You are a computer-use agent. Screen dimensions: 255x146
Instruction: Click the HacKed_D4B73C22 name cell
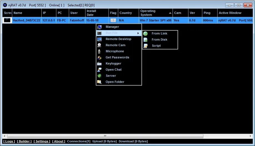[27, 20]
